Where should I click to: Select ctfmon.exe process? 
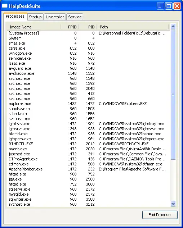pyautogui.click(x=88, y=164)
